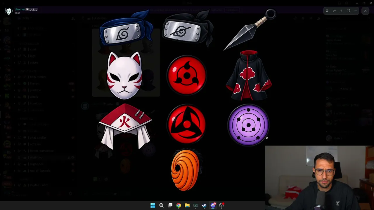Minimize the Discord window
374x210 pixels.
pos(357,3)
